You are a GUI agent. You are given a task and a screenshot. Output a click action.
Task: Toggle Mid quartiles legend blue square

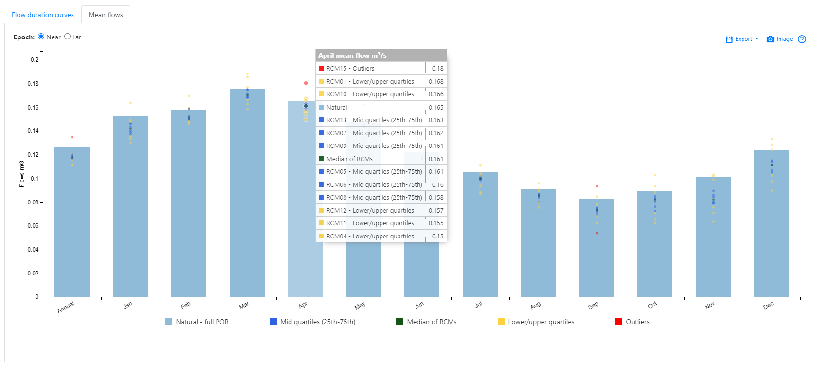(x=273, y=322)
